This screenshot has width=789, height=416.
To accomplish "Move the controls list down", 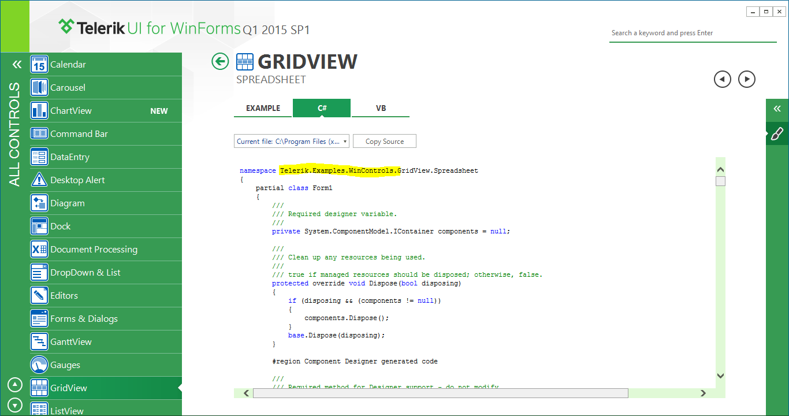I will (16, 406).
